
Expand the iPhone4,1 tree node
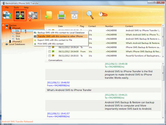(7, 42)
